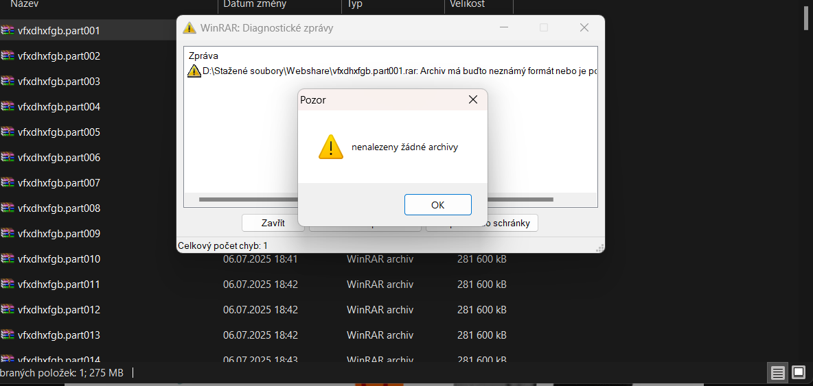Switch to the large thumbnails view icon
813x386 pixels.
tap(799, 372)
